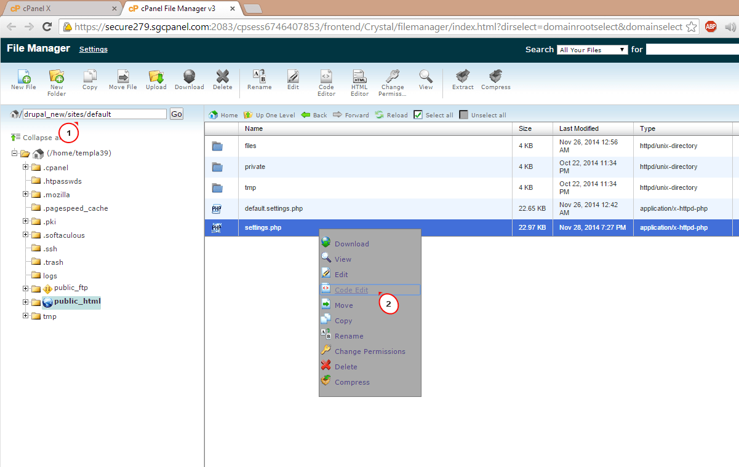Choose Download in context menu

click(x=351, y=244)
